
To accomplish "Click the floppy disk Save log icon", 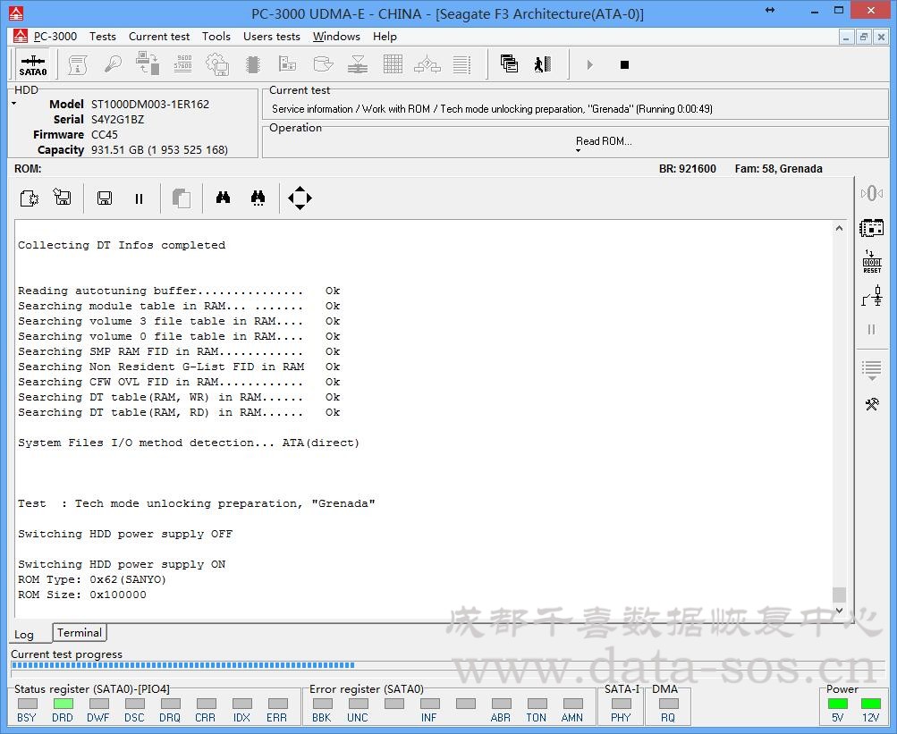I will pos(104,198).
